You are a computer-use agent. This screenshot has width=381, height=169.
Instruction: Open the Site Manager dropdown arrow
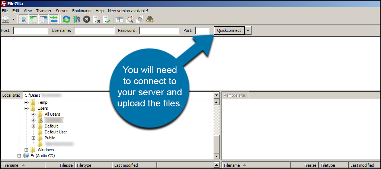point(13,19)
